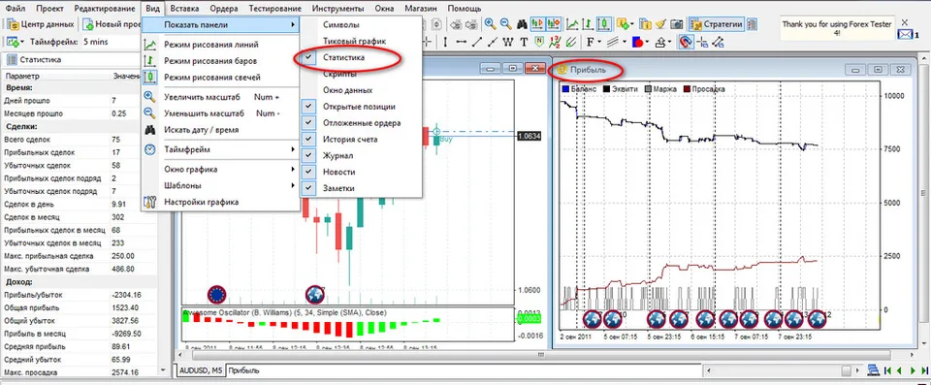Choose Режим рисования линий menu entry
The image size is (931, 385).
[220, 44]
